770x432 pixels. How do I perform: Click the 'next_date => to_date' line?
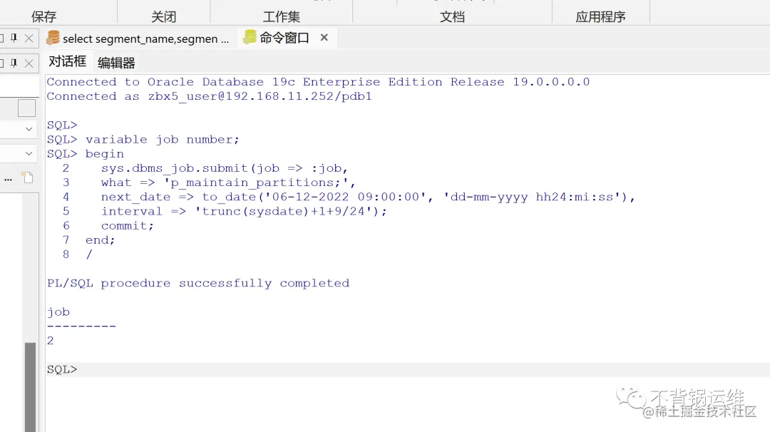(368, 197)
